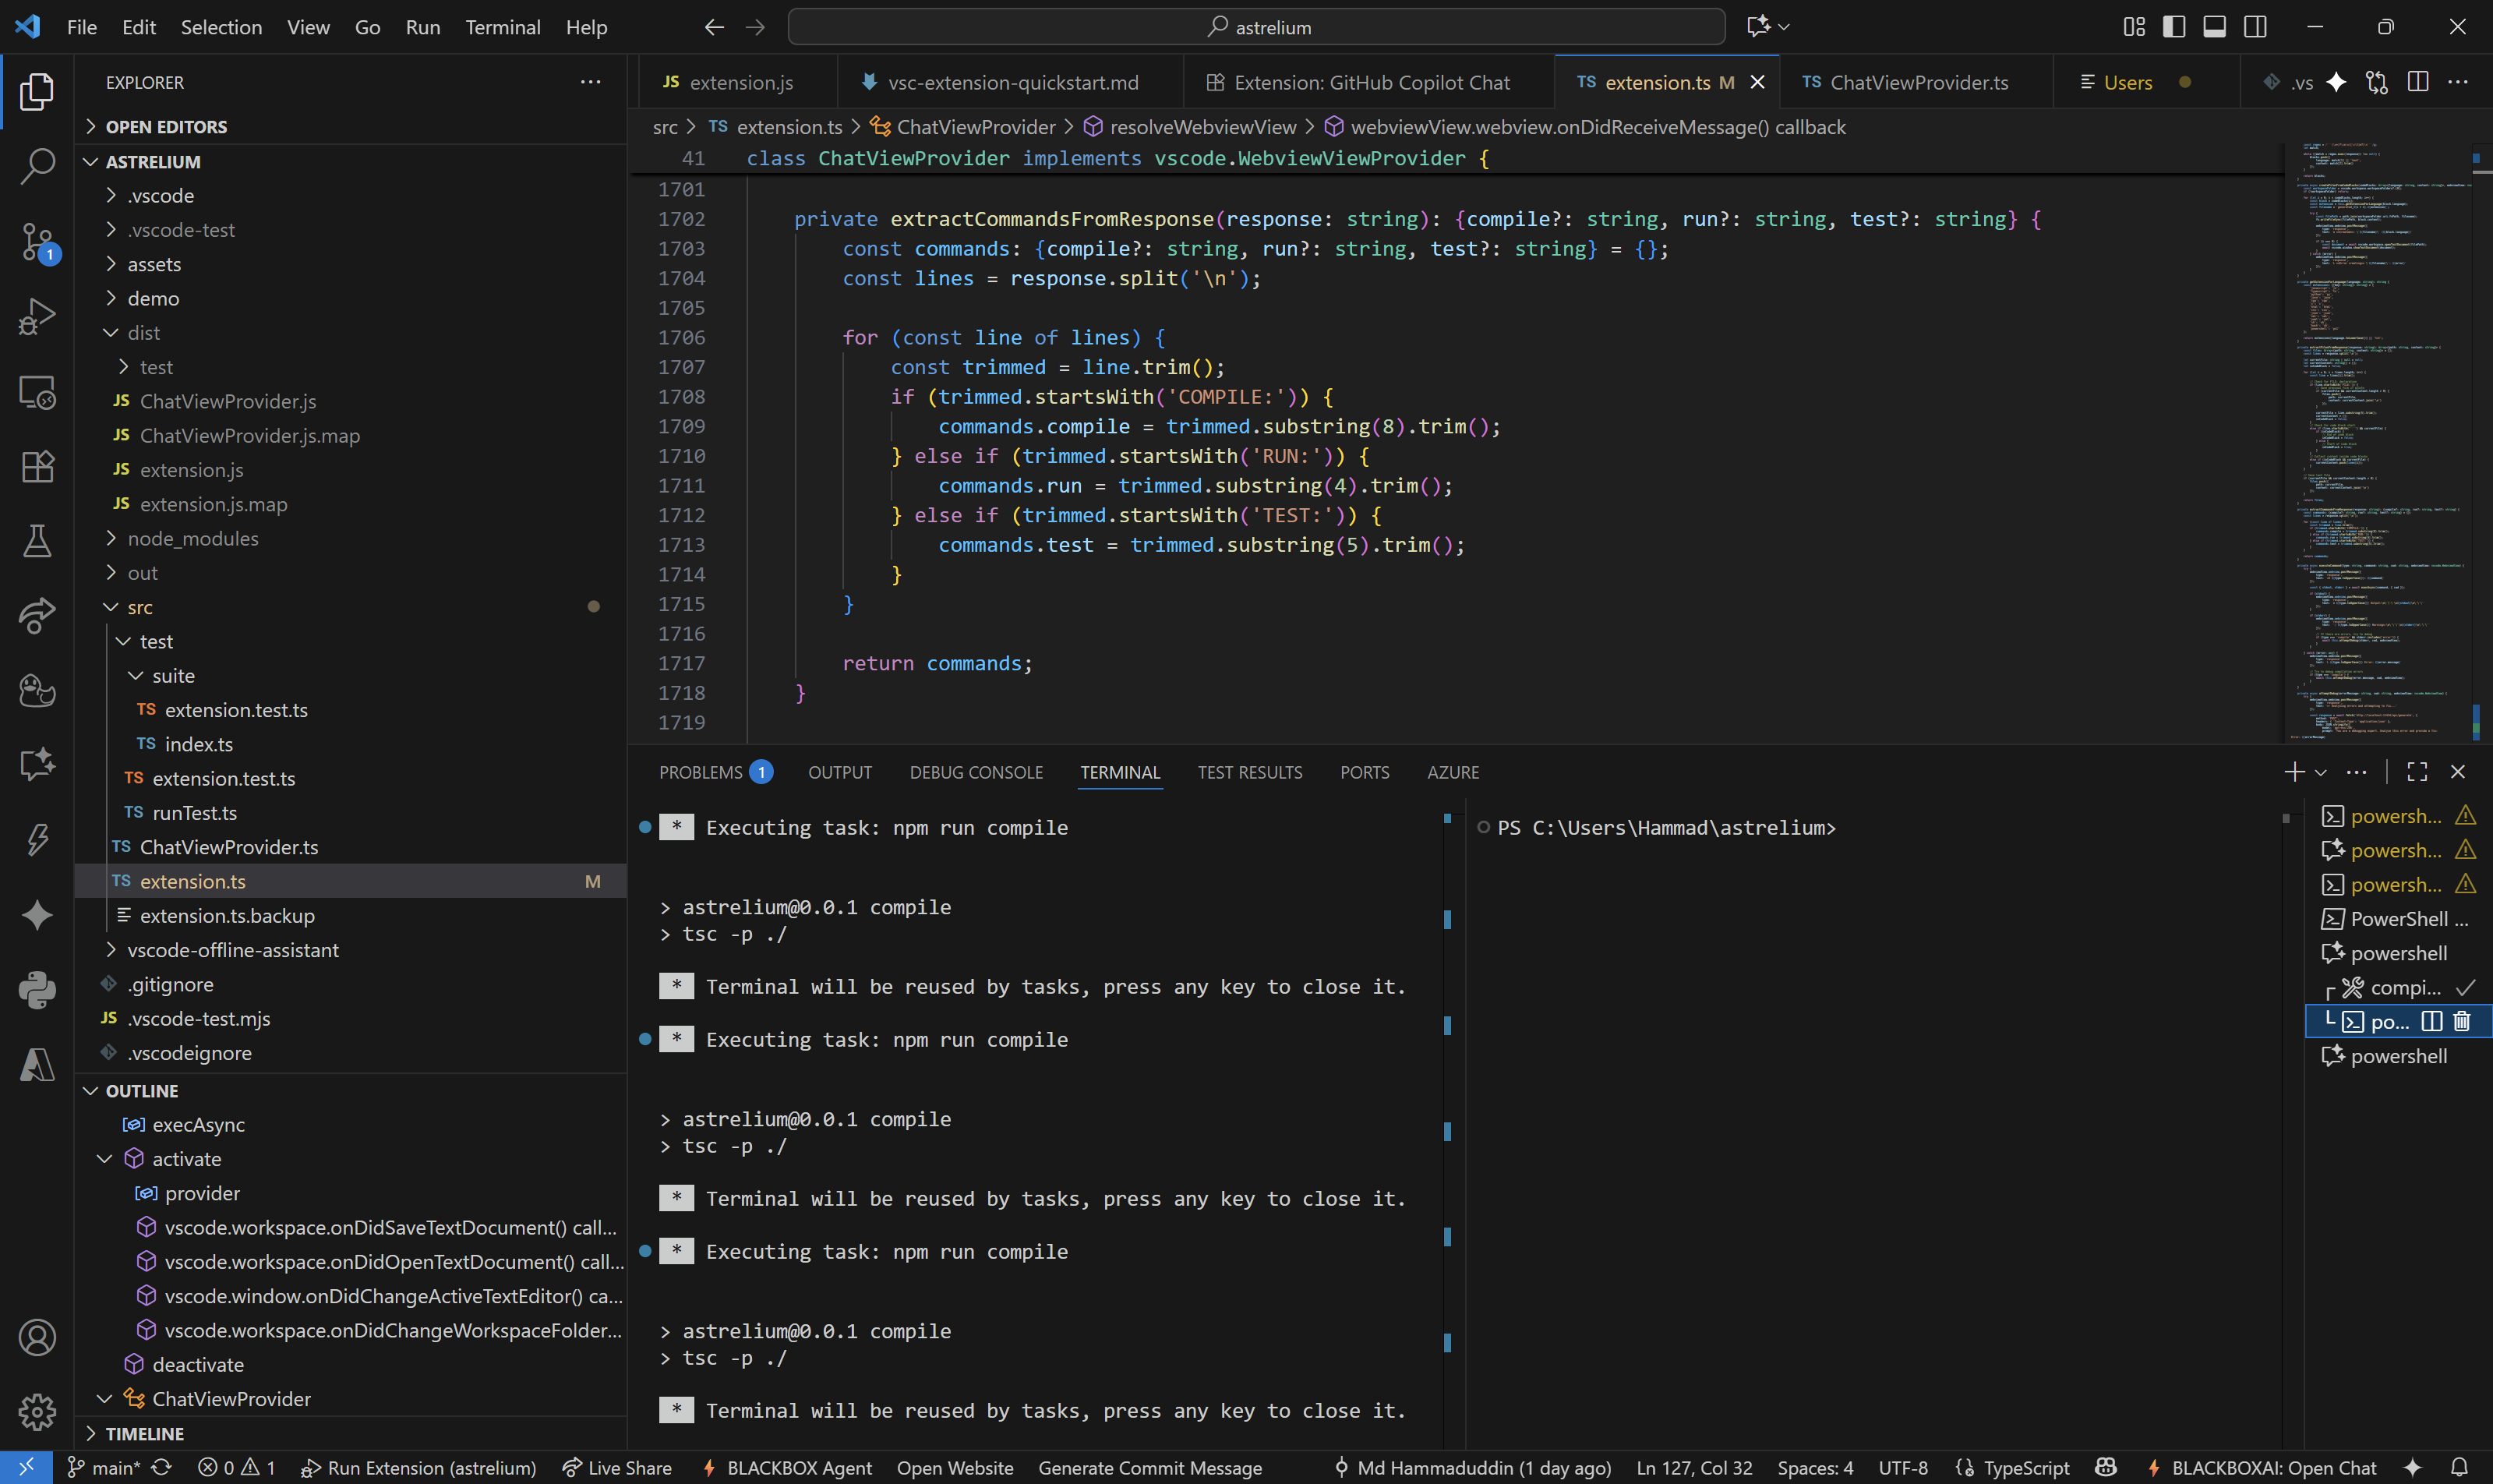Toggle the bottom panel visibility
Image resolution: width=2493 pixels, height=1484 pixels.
click(x=2214, y=27)
